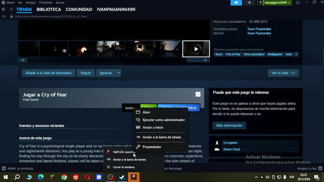Screen dimensions: 324x182
Task: Expand tags with the plus button
Action: point(296,54)
